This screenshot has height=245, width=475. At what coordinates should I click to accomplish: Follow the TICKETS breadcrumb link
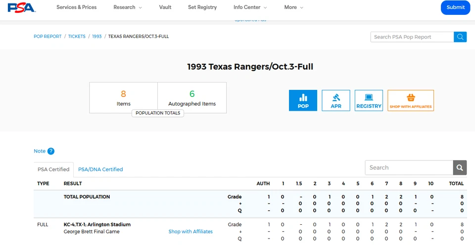[77, 36]
